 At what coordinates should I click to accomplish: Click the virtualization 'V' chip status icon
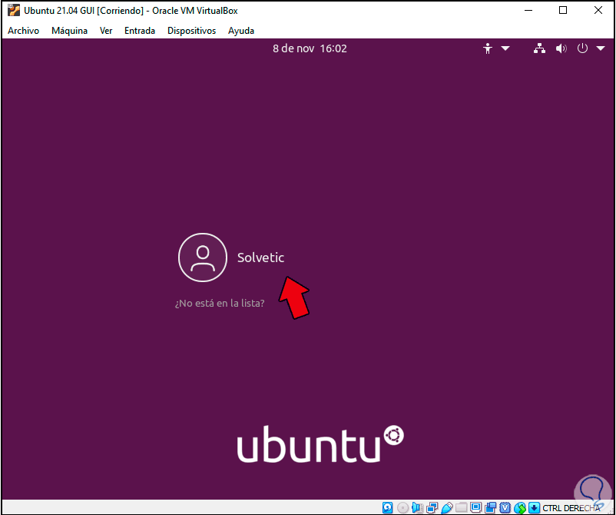click(x=505, y=508)
